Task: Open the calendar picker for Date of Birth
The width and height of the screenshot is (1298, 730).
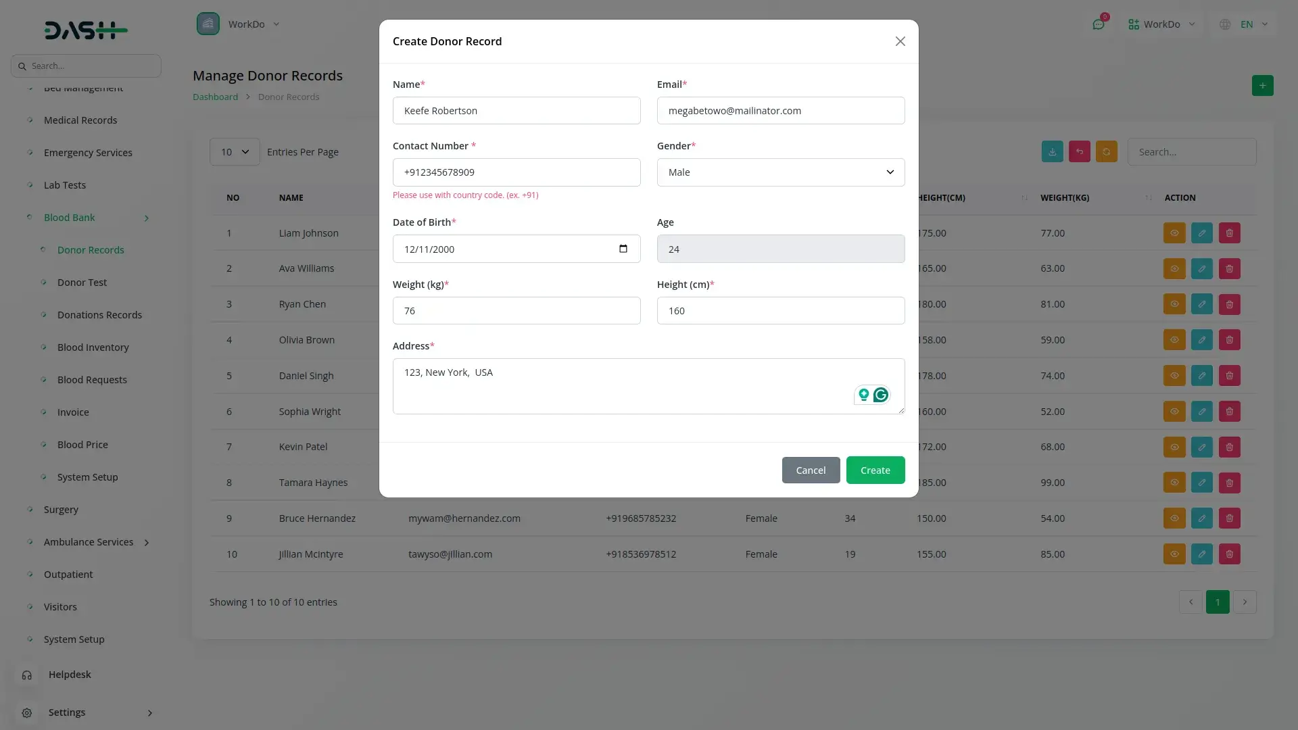Action: (623, 249)
